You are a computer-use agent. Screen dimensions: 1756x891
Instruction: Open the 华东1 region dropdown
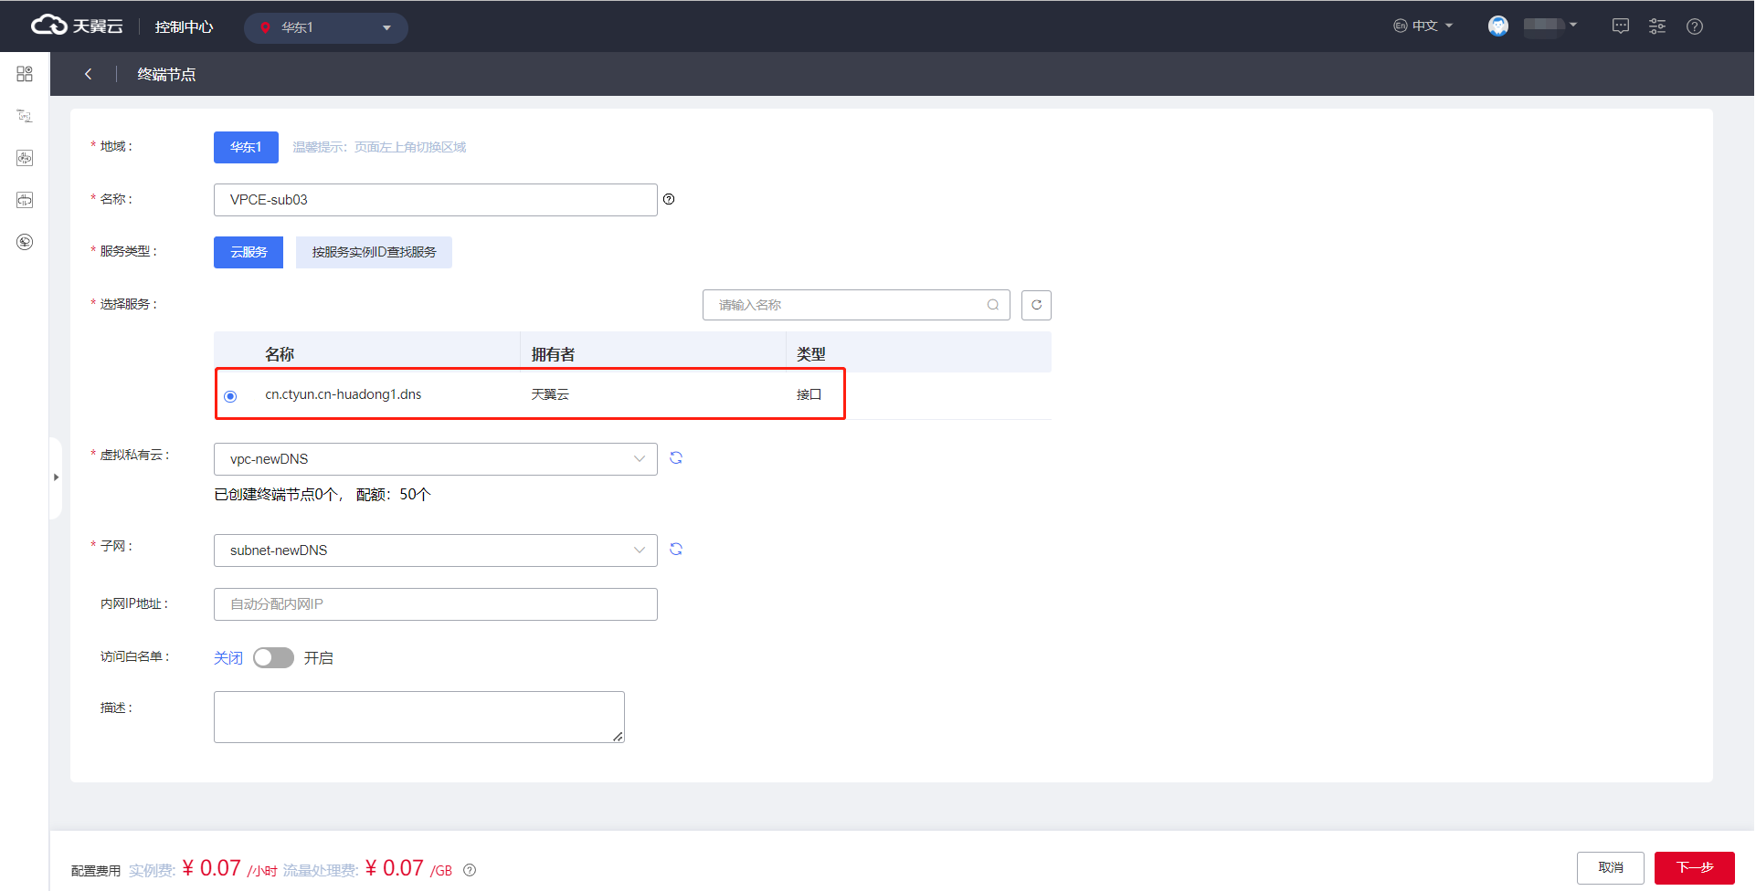[x=326, y=27]
